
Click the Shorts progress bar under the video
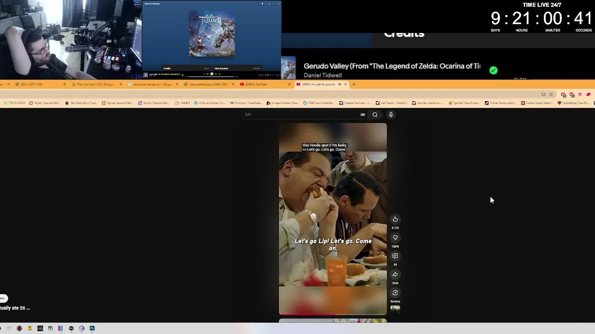pyautogui.click(x=333, y=314)
